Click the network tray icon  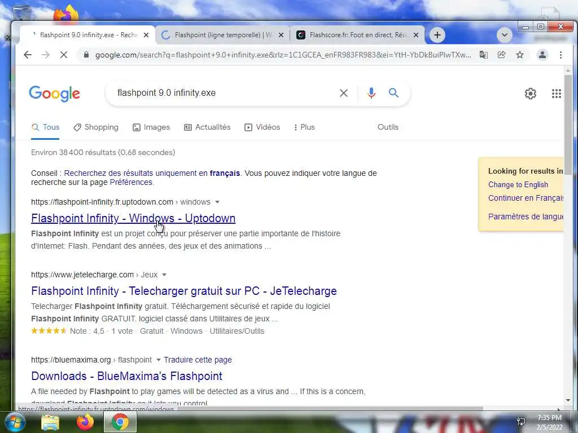[x=521, y=422]
